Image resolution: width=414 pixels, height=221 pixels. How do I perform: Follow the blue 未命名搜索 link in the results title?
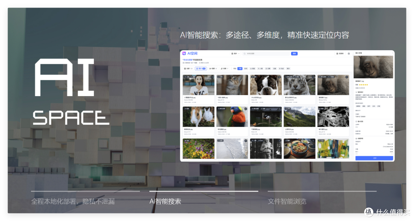pos(188,60)
